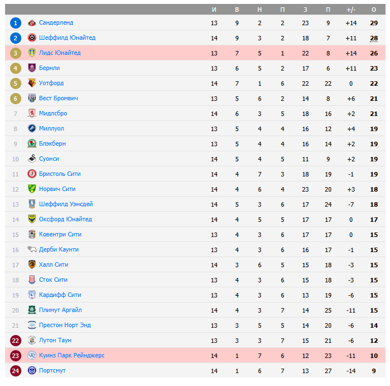Click the Millwall crest icon
The image size is (390, 386).
32,129
